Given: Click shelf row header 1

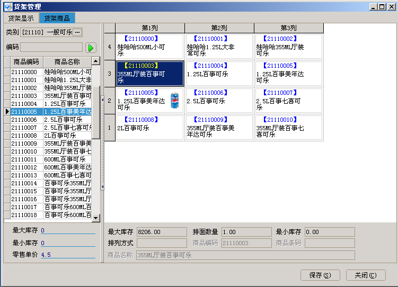Looking at the screenshot, I should coord(110,128).
